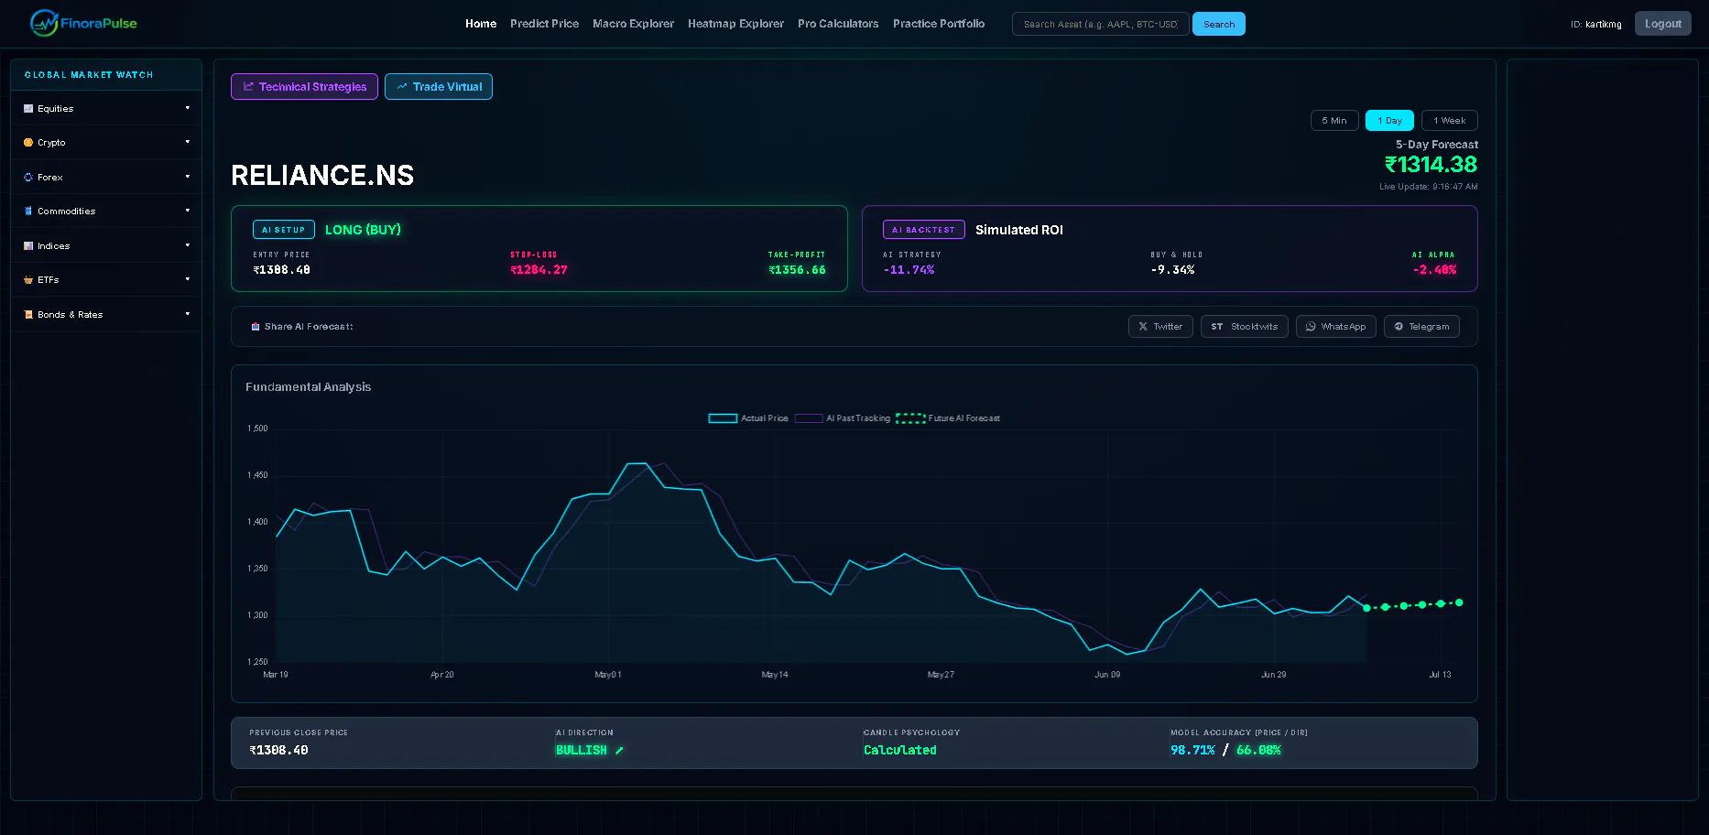Click the orange Crypto coin icon
The height and width of the screenshot is (835, 1709).
coord(28,143)
